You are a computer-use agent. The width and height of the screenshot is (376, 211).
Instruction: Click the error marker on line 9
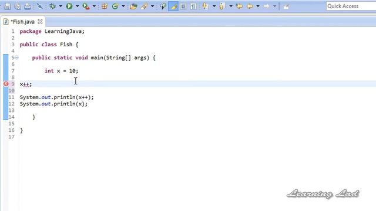coord(6,84)
